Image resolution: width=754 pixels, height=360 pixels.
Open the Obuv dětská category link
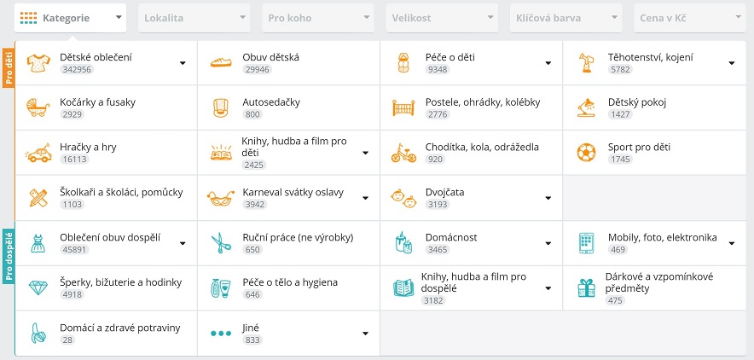click(270, 57)
